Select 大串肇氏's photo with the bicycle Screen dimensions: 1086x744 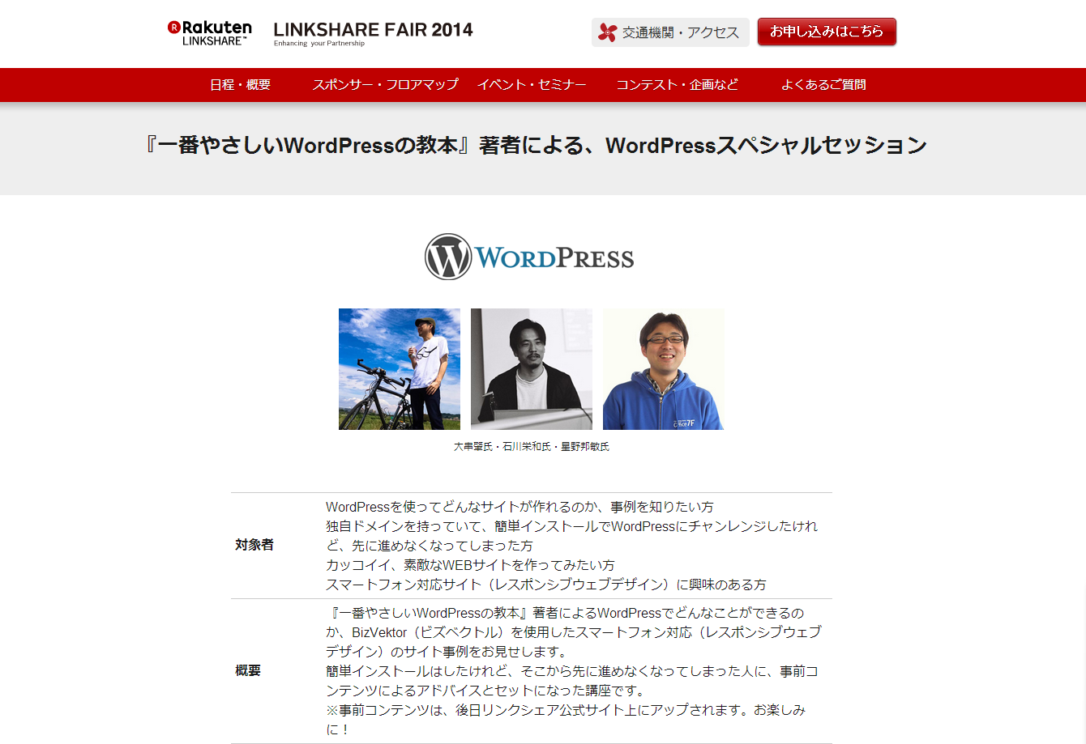[399, 369]
